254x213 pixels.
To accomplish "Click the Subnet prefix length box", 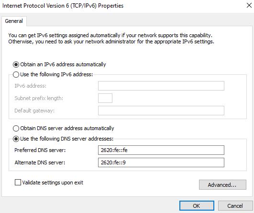I will point(105,98).
